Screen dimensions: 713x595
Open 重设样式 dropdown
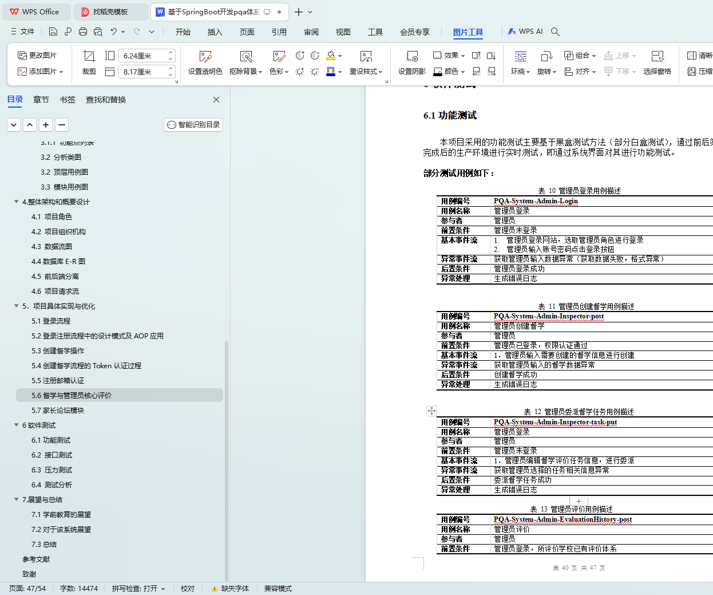coord(366,72)
